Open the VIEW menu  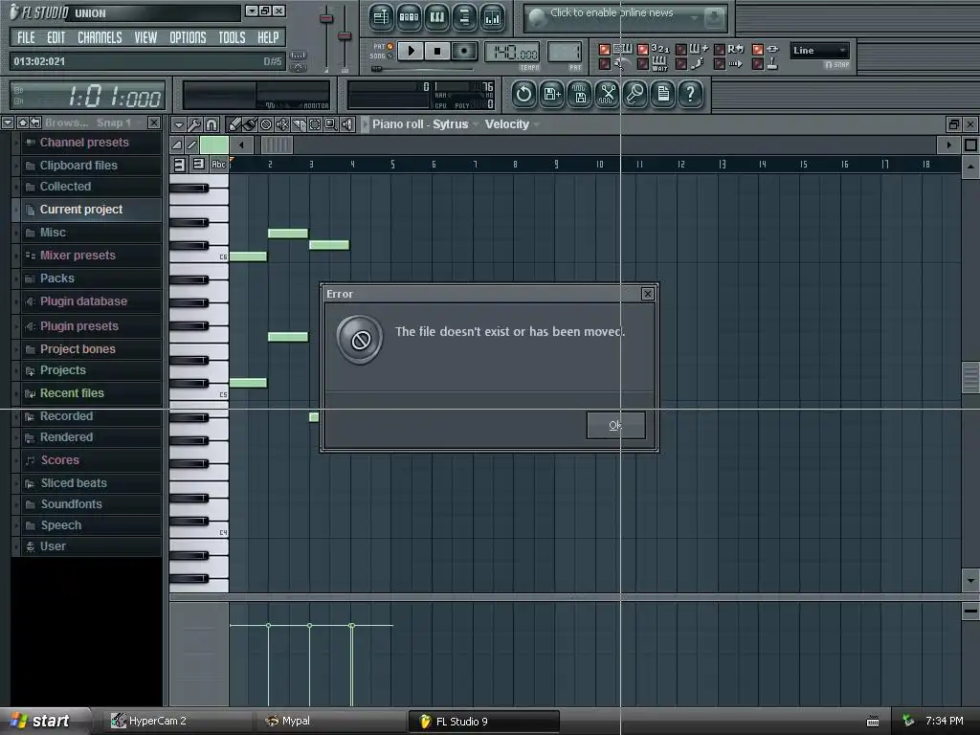[x=145, y=37]
